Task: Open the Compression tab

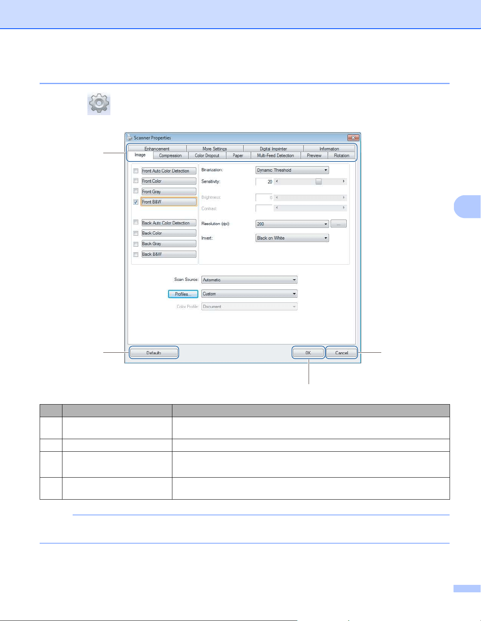Action: [x=170, y=156]
